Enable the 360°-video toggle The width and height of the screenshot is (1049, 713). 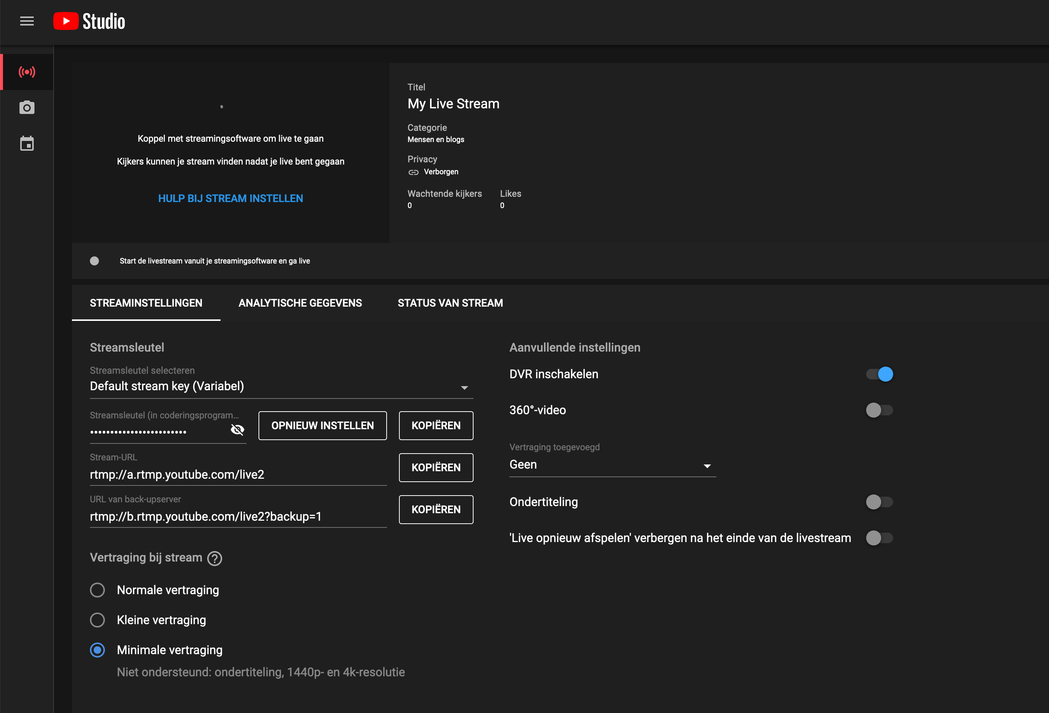click(x=879, y=410)
